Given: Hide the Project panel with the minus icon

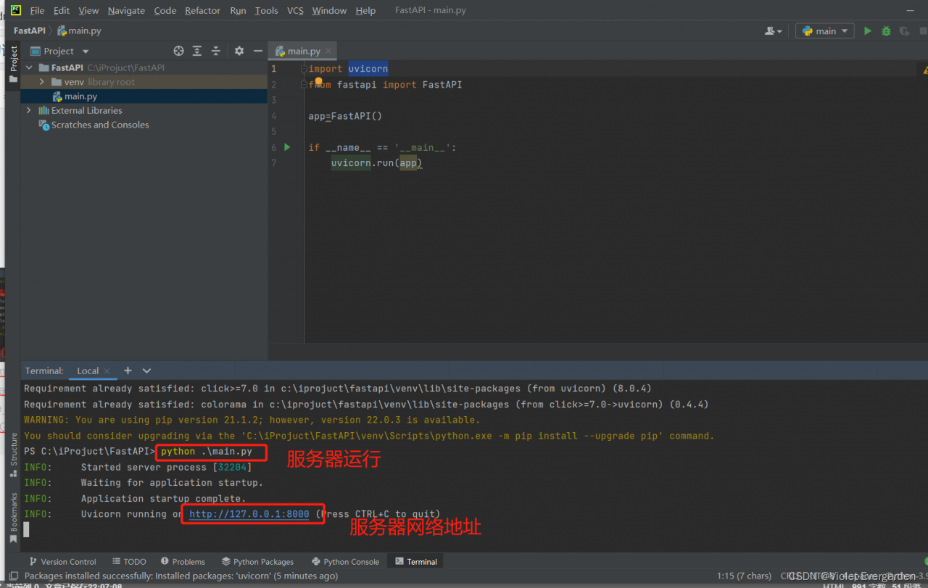Looking at the screenshot, I should (x=257, y=51).
